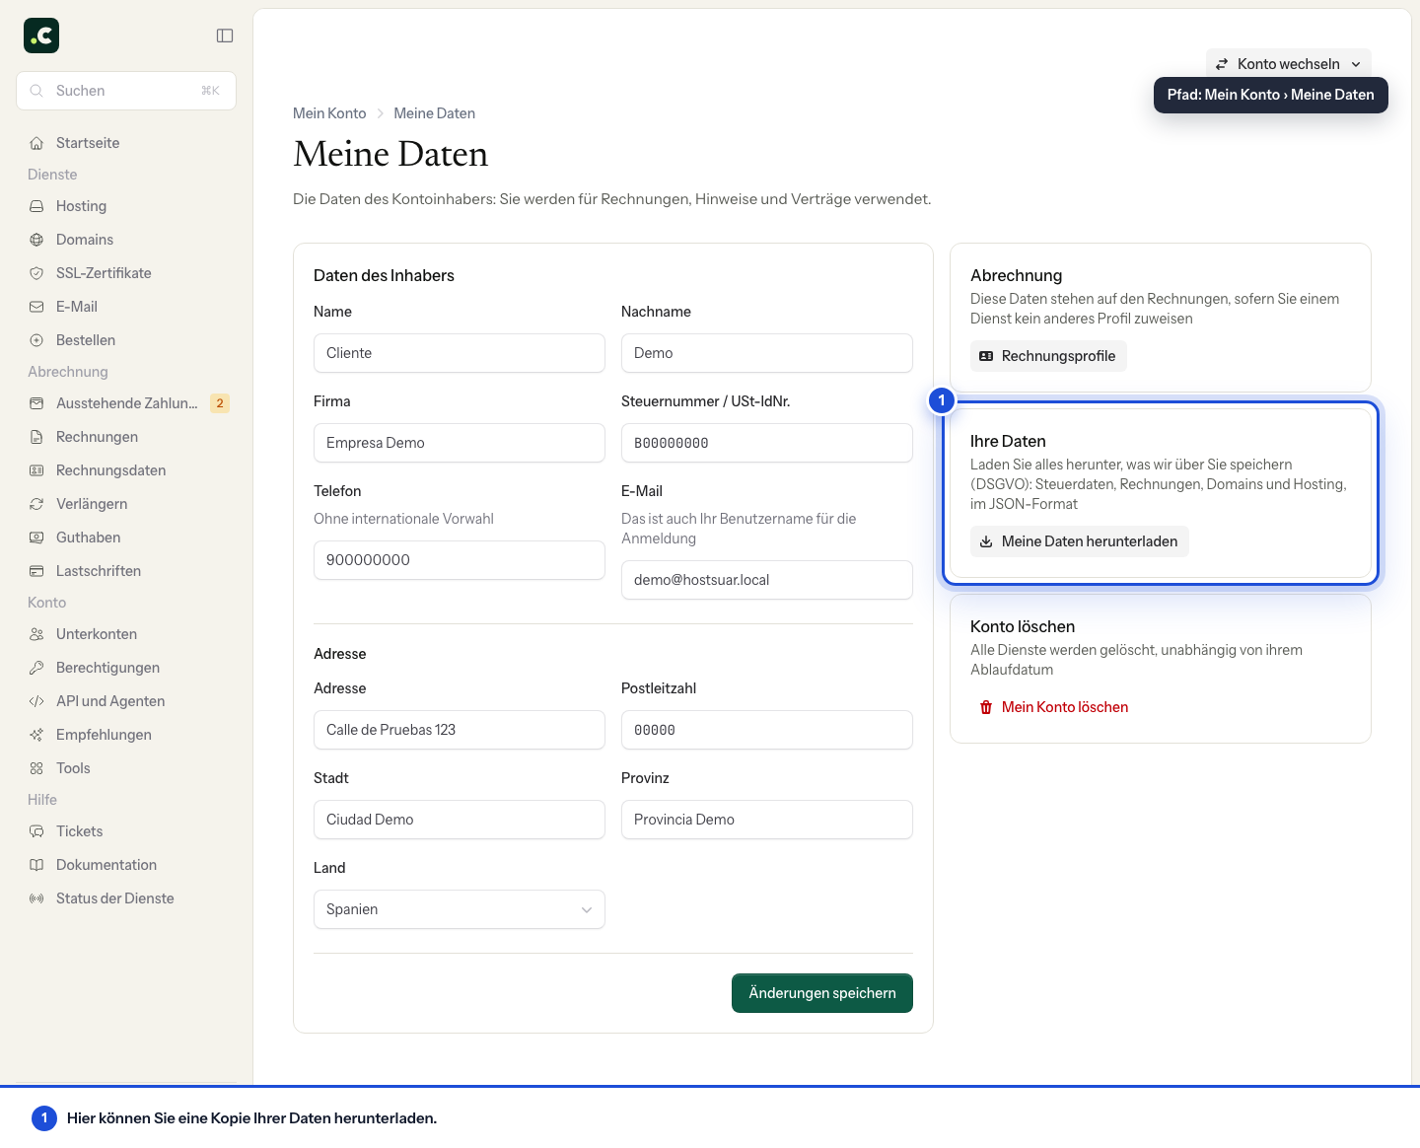The width and height of the screenshot is (1420, 1148).
Task: Open Ausstehende Zahlungen in the sidebar
Action: tap(126, 403)
